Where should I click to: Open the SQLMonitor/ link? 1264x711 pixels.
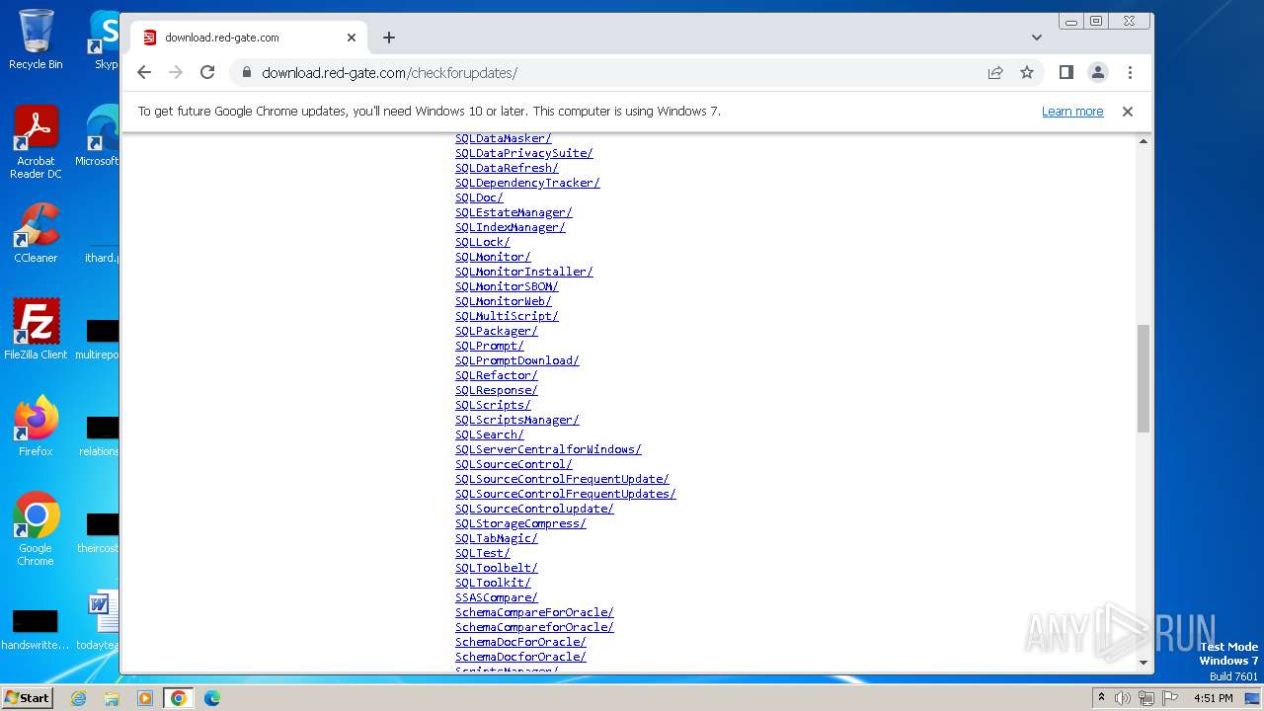pos(493,257)
